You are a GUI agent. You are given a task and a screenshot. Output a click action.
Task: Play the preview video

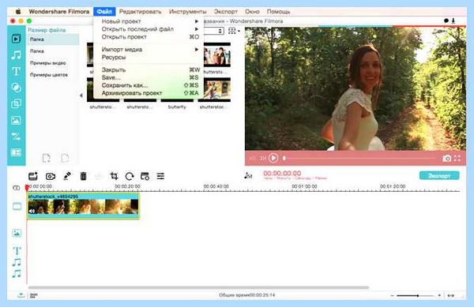pyautogui.click(x=273, y=158)
